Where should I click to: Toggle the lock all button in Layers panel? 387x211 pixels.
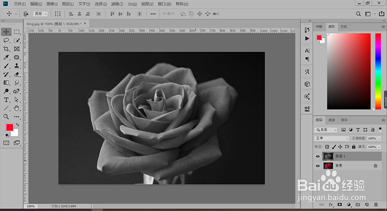[353, 147]
